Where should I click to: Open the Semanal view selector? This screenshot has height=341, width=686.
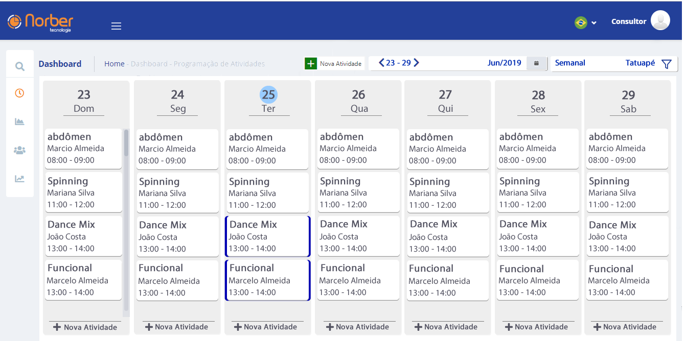570,63
